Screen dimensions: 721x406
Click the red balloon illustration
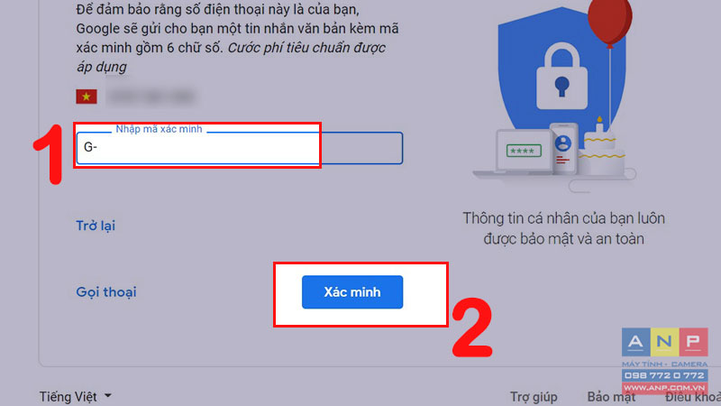point(610,20)
